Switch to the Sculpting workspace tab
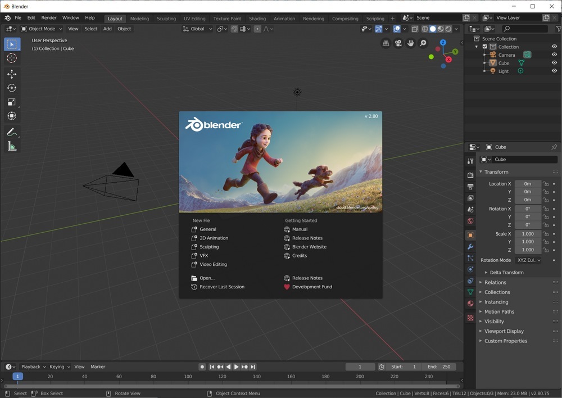Screen dimensions: 562x398 point(166,19)
